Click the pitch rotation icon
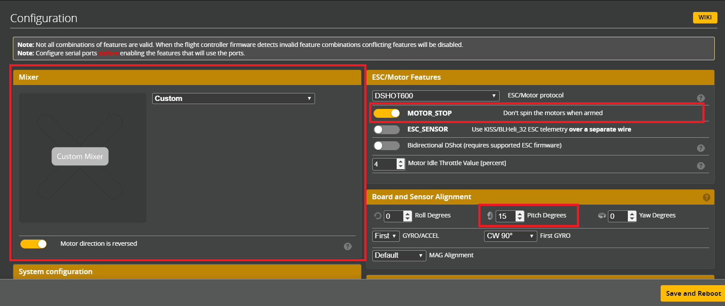725x306 pixels. pos(490,216)
